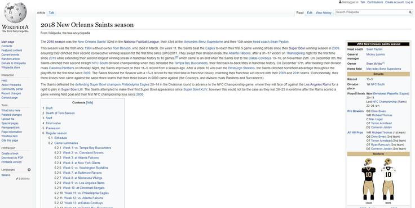The image size is (415, 208).
Task: Open Donate to Wikipedia link
Action: click(x=14, y=64)
